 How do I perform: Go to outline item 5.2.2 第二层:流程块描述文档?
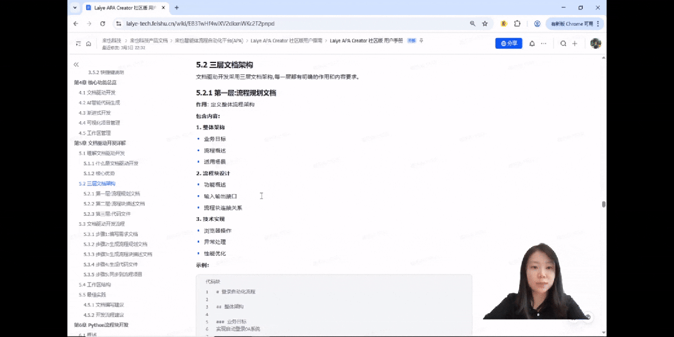(114, 203)
